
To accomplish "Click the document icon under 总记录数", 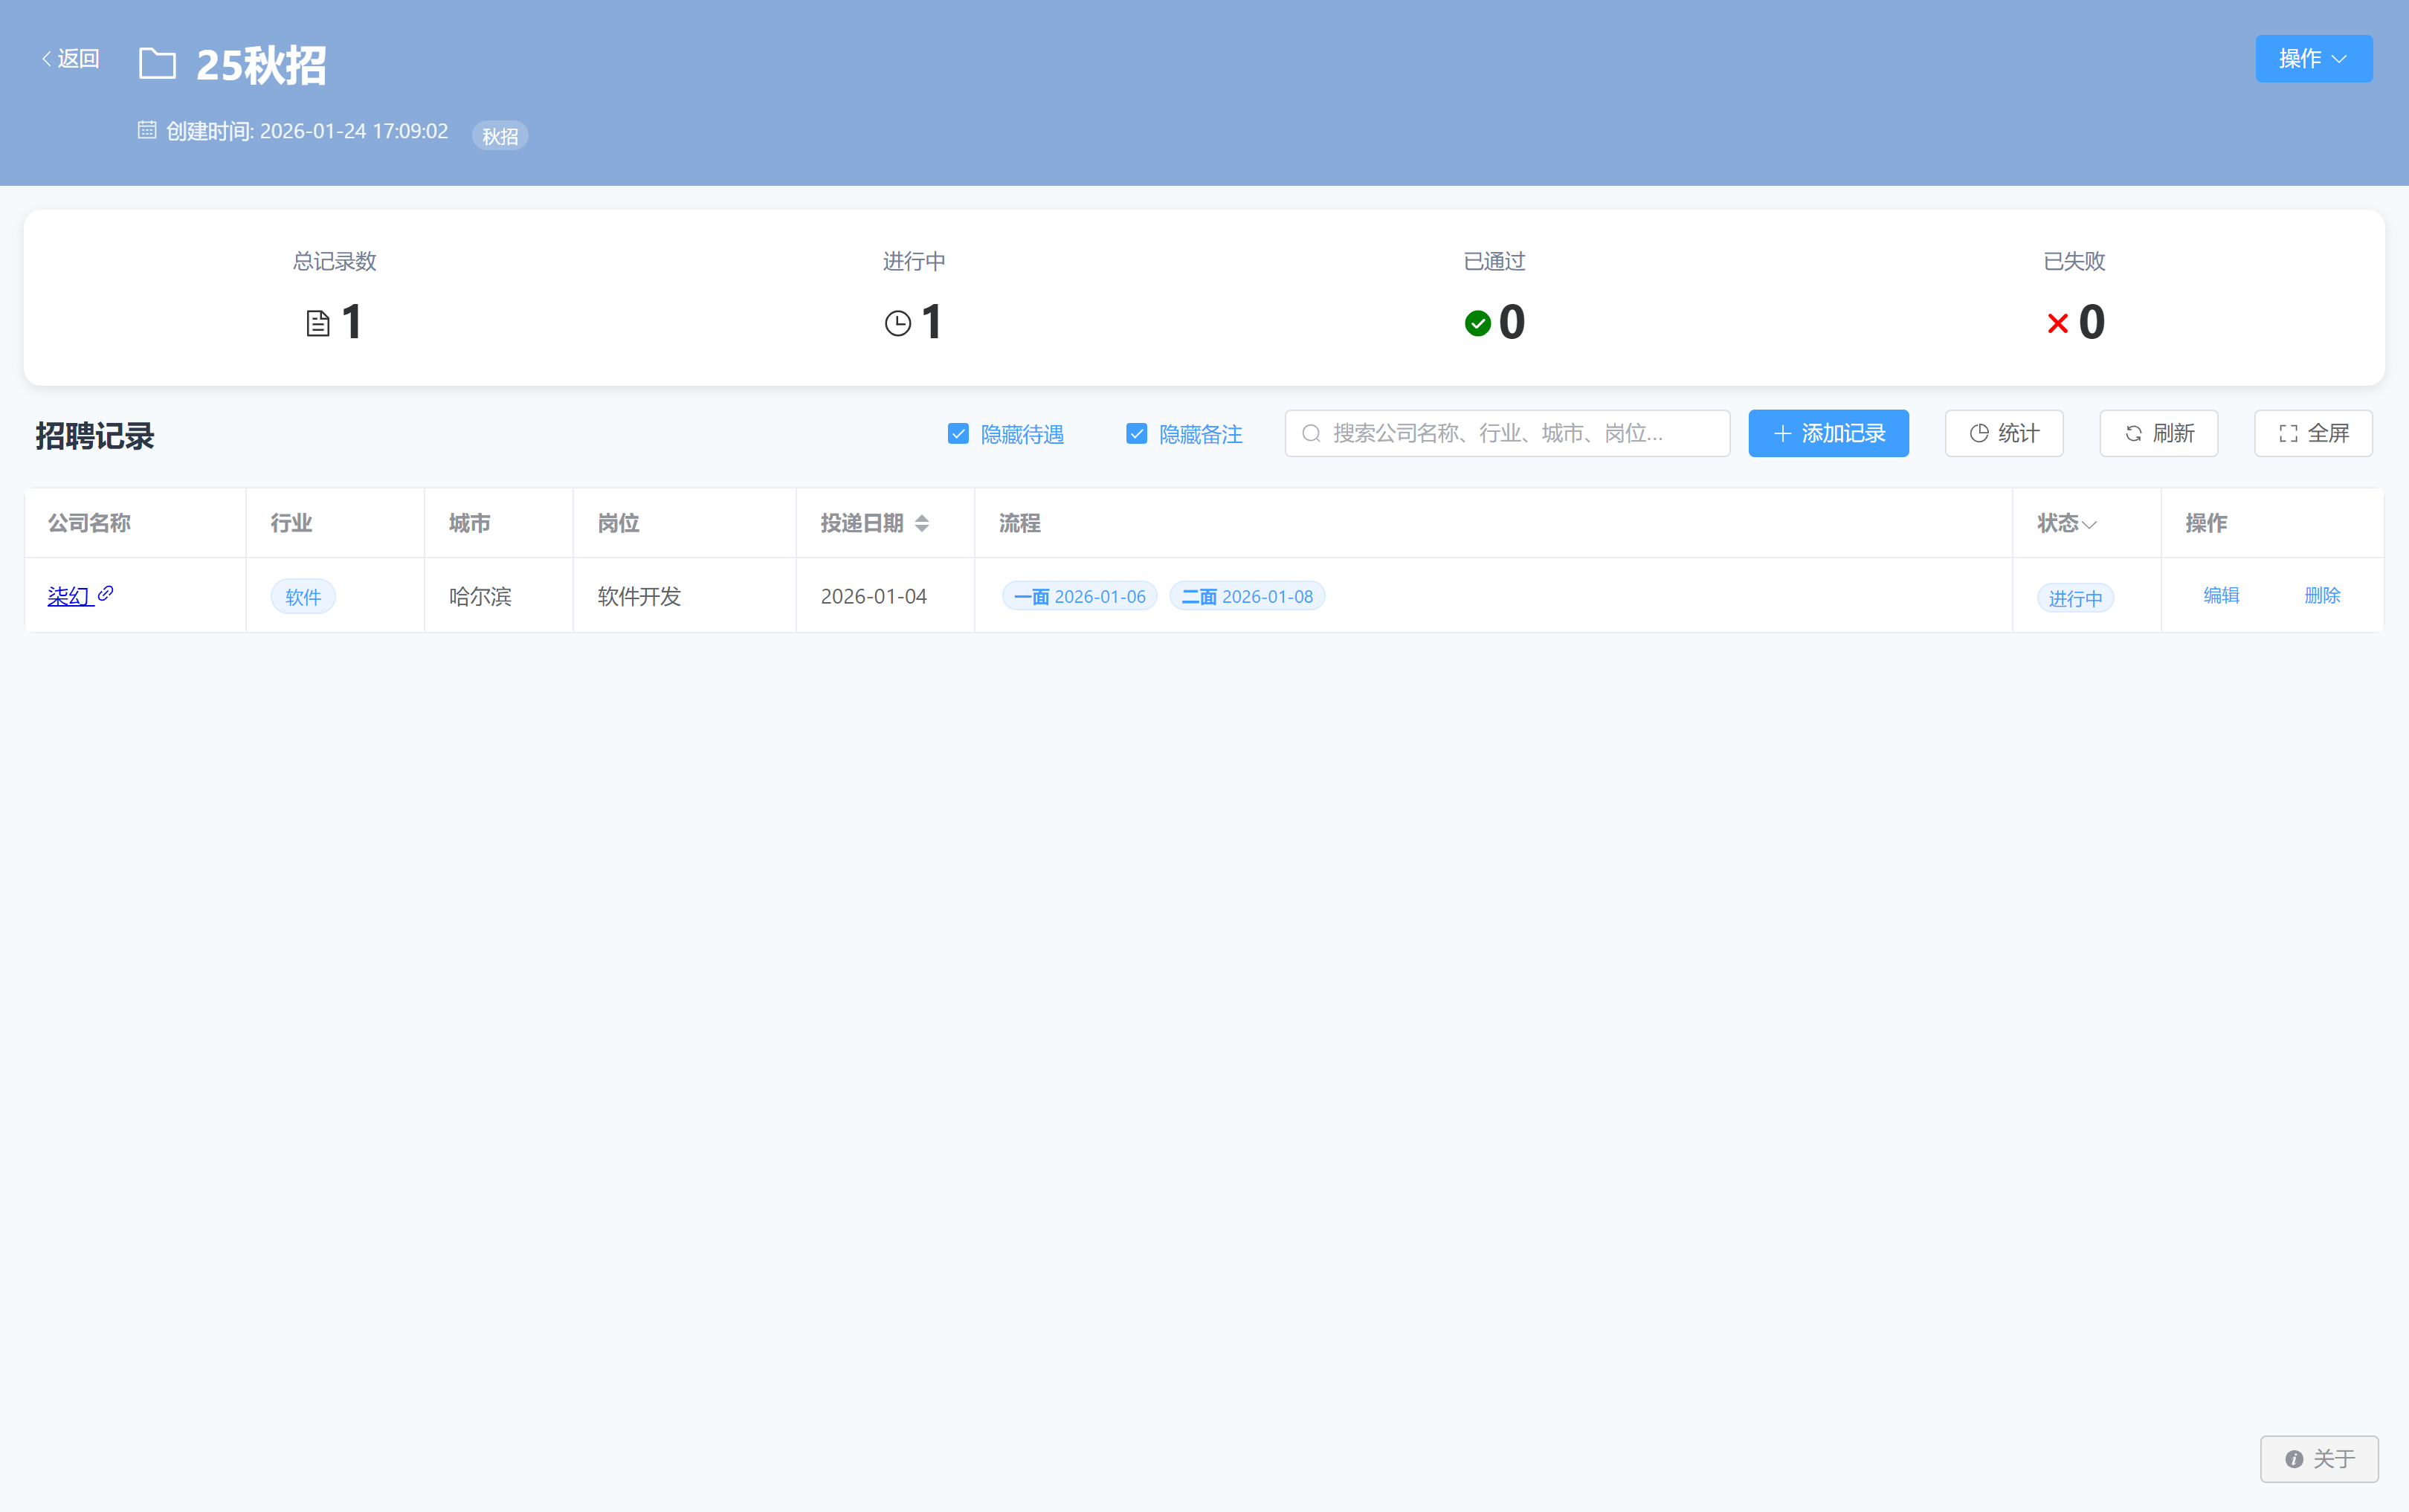I will (x=318, y=323).
